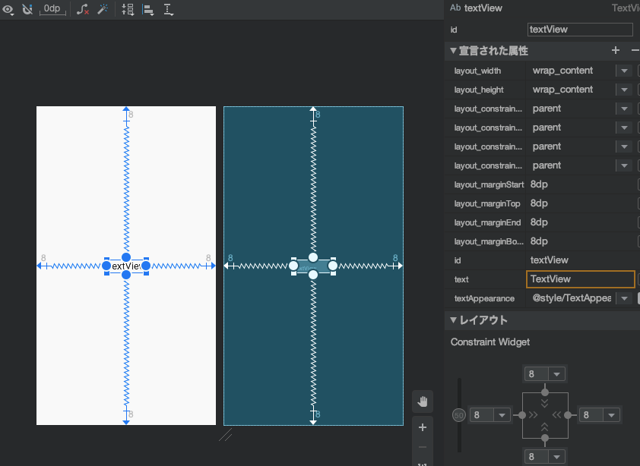Toggle the autoconnect magnet icon
The width and height of the screenshot is (640, 466).
27,9
